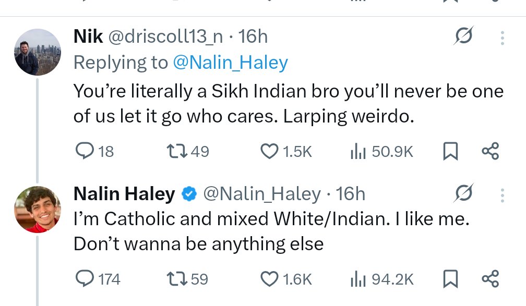Open Nalin Haley's profile picture
The image size is (526, 306).
38,209
